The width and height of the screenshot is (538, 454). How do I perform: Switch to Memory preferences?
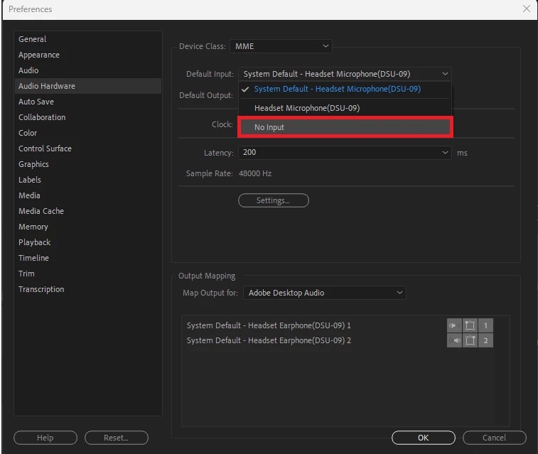pyautogui.click(x=88, y=227)
